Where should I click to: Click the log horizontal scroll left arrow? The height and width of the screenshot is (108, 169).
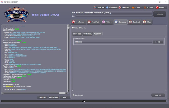(x=2, y=93)
